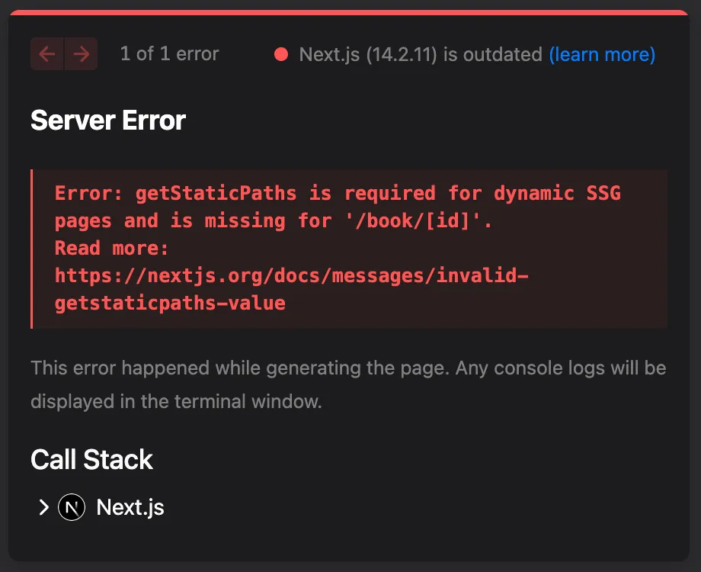Click the next error right arrow
This screenshot has height=572, width=701.
tap(81, 54)
